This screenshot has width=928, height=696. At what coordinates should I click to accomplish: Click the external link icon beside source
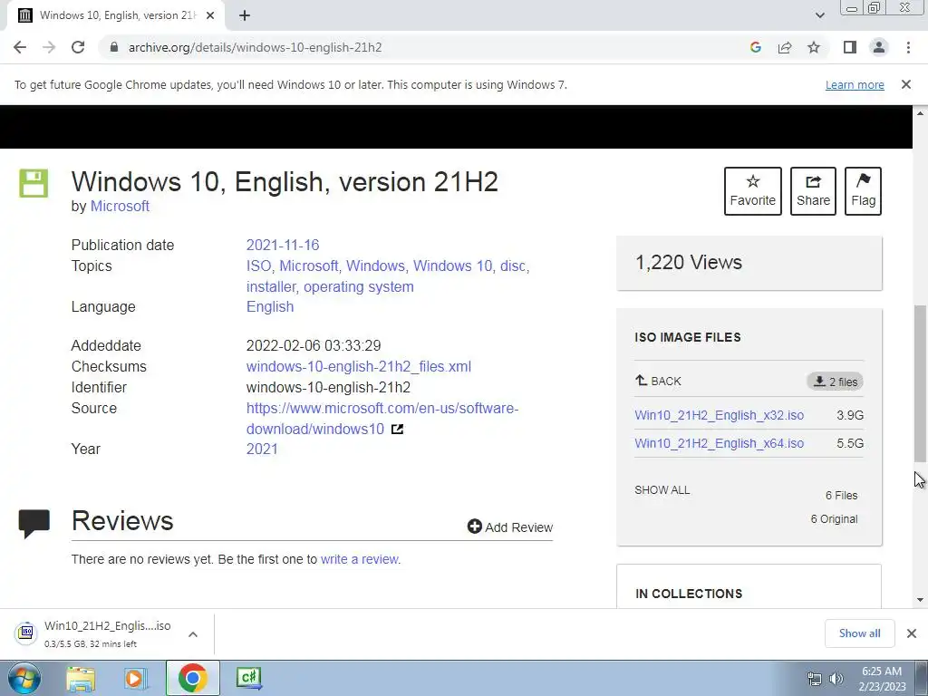pos(398,429)
